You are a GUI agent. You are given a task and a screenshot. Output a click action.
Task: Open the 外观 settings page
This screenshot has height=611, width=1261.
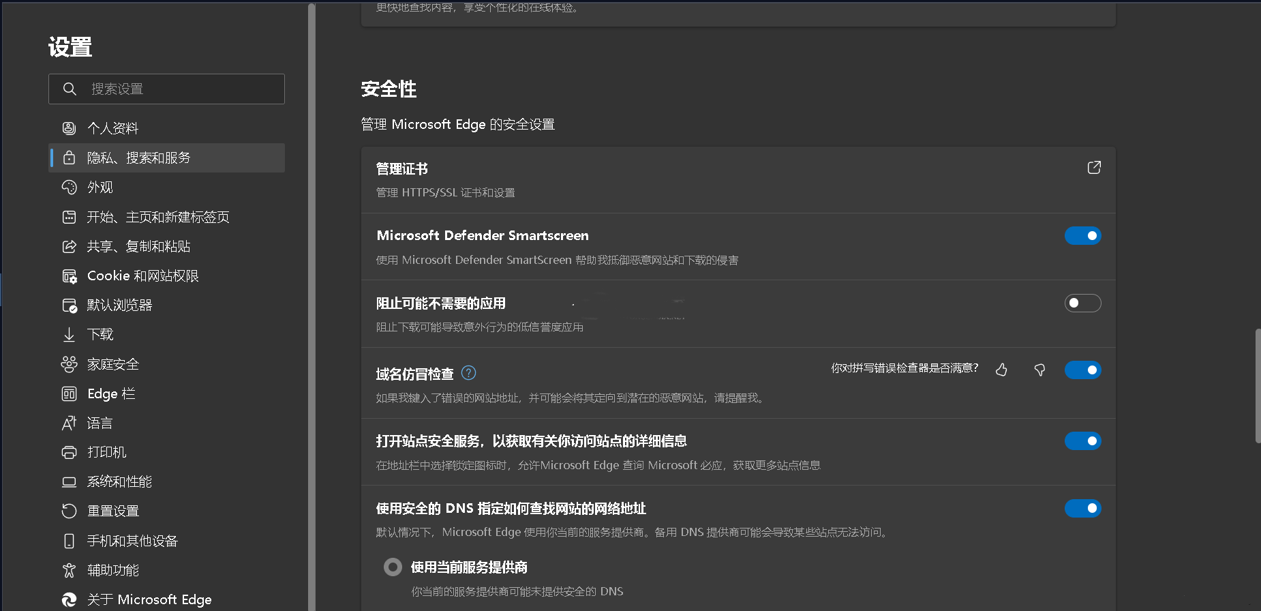[x=166, y=187]
